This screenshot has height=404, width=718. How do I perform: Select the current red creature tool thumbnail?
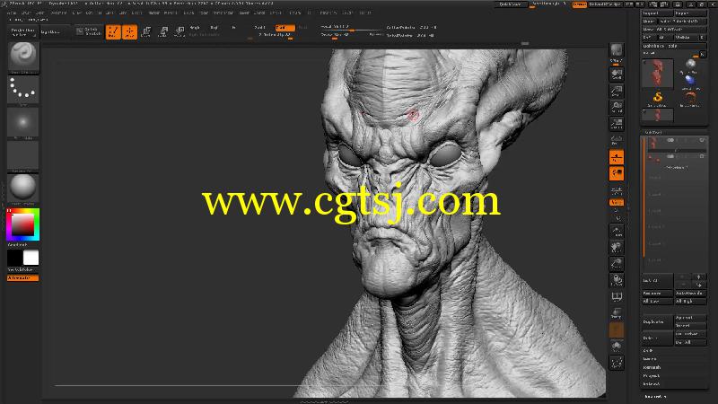click(658, 73)
